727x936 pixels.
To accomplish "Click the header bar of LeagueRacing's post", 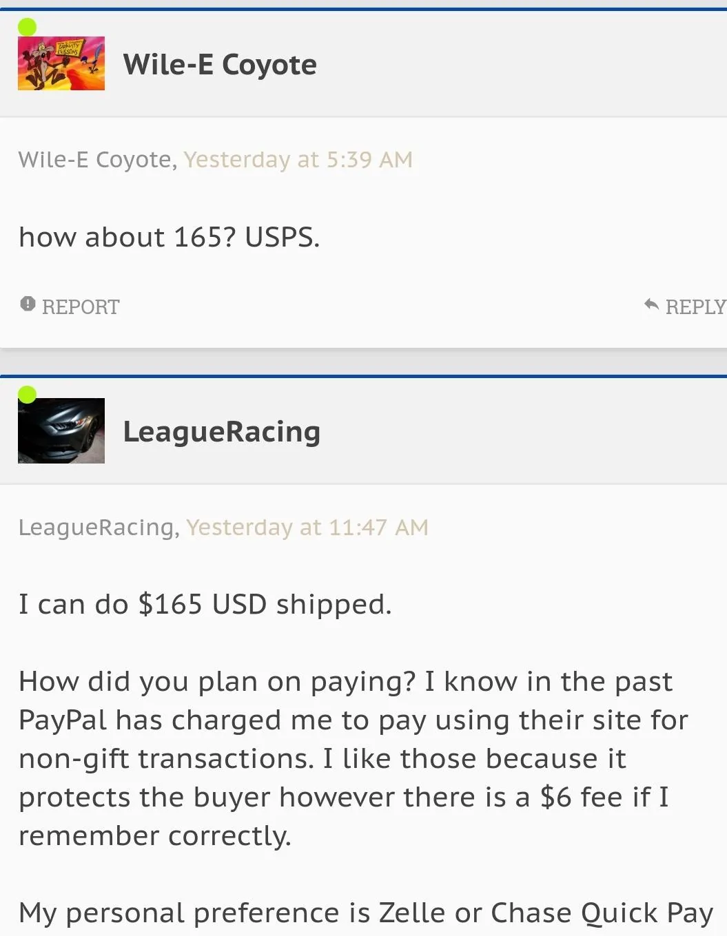I will point(363,430).
